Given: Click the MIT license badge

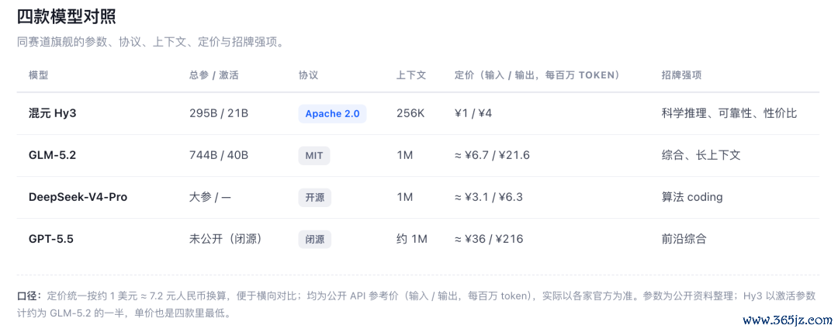Looking at the screenshot, I should click(x=314, y=156).
